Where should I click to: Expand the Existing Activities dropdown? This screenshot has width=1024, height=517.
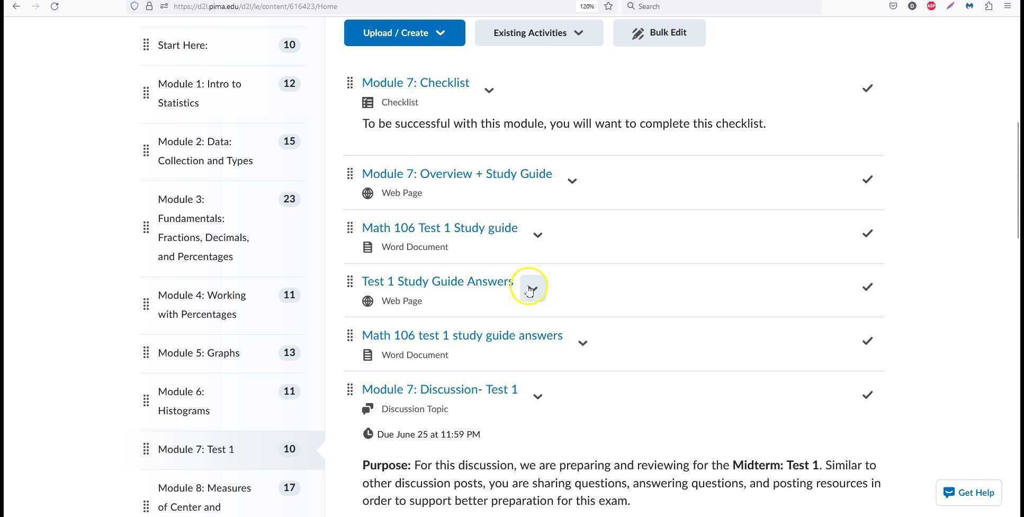coord(538,32)
